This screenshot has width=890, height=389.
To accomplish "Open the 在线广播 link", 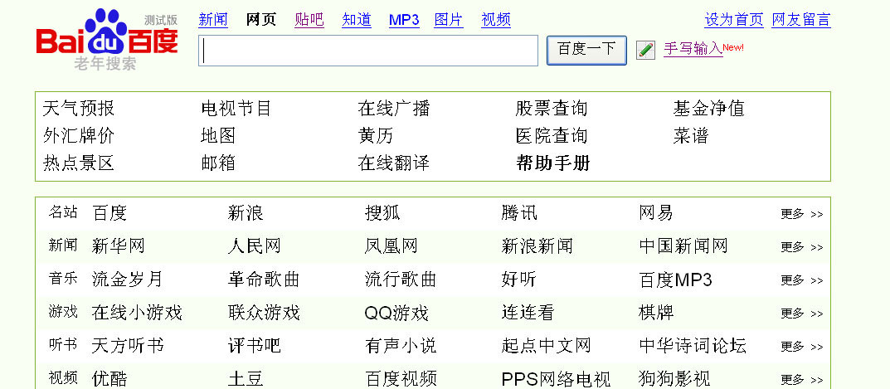I will [393, 108].
